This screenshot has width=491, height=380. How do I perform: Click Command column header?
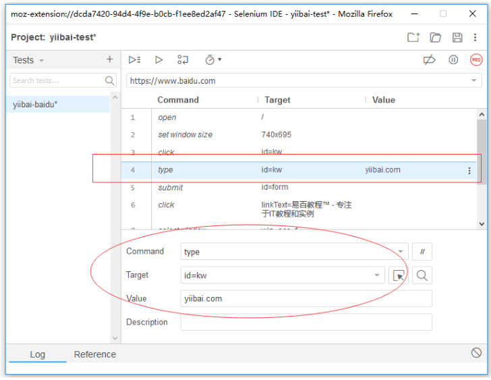[178, 100]
